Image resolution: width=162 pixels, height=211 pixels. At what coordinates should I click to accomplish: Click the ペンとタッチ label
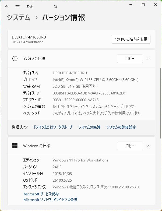[x=31, y=113]
